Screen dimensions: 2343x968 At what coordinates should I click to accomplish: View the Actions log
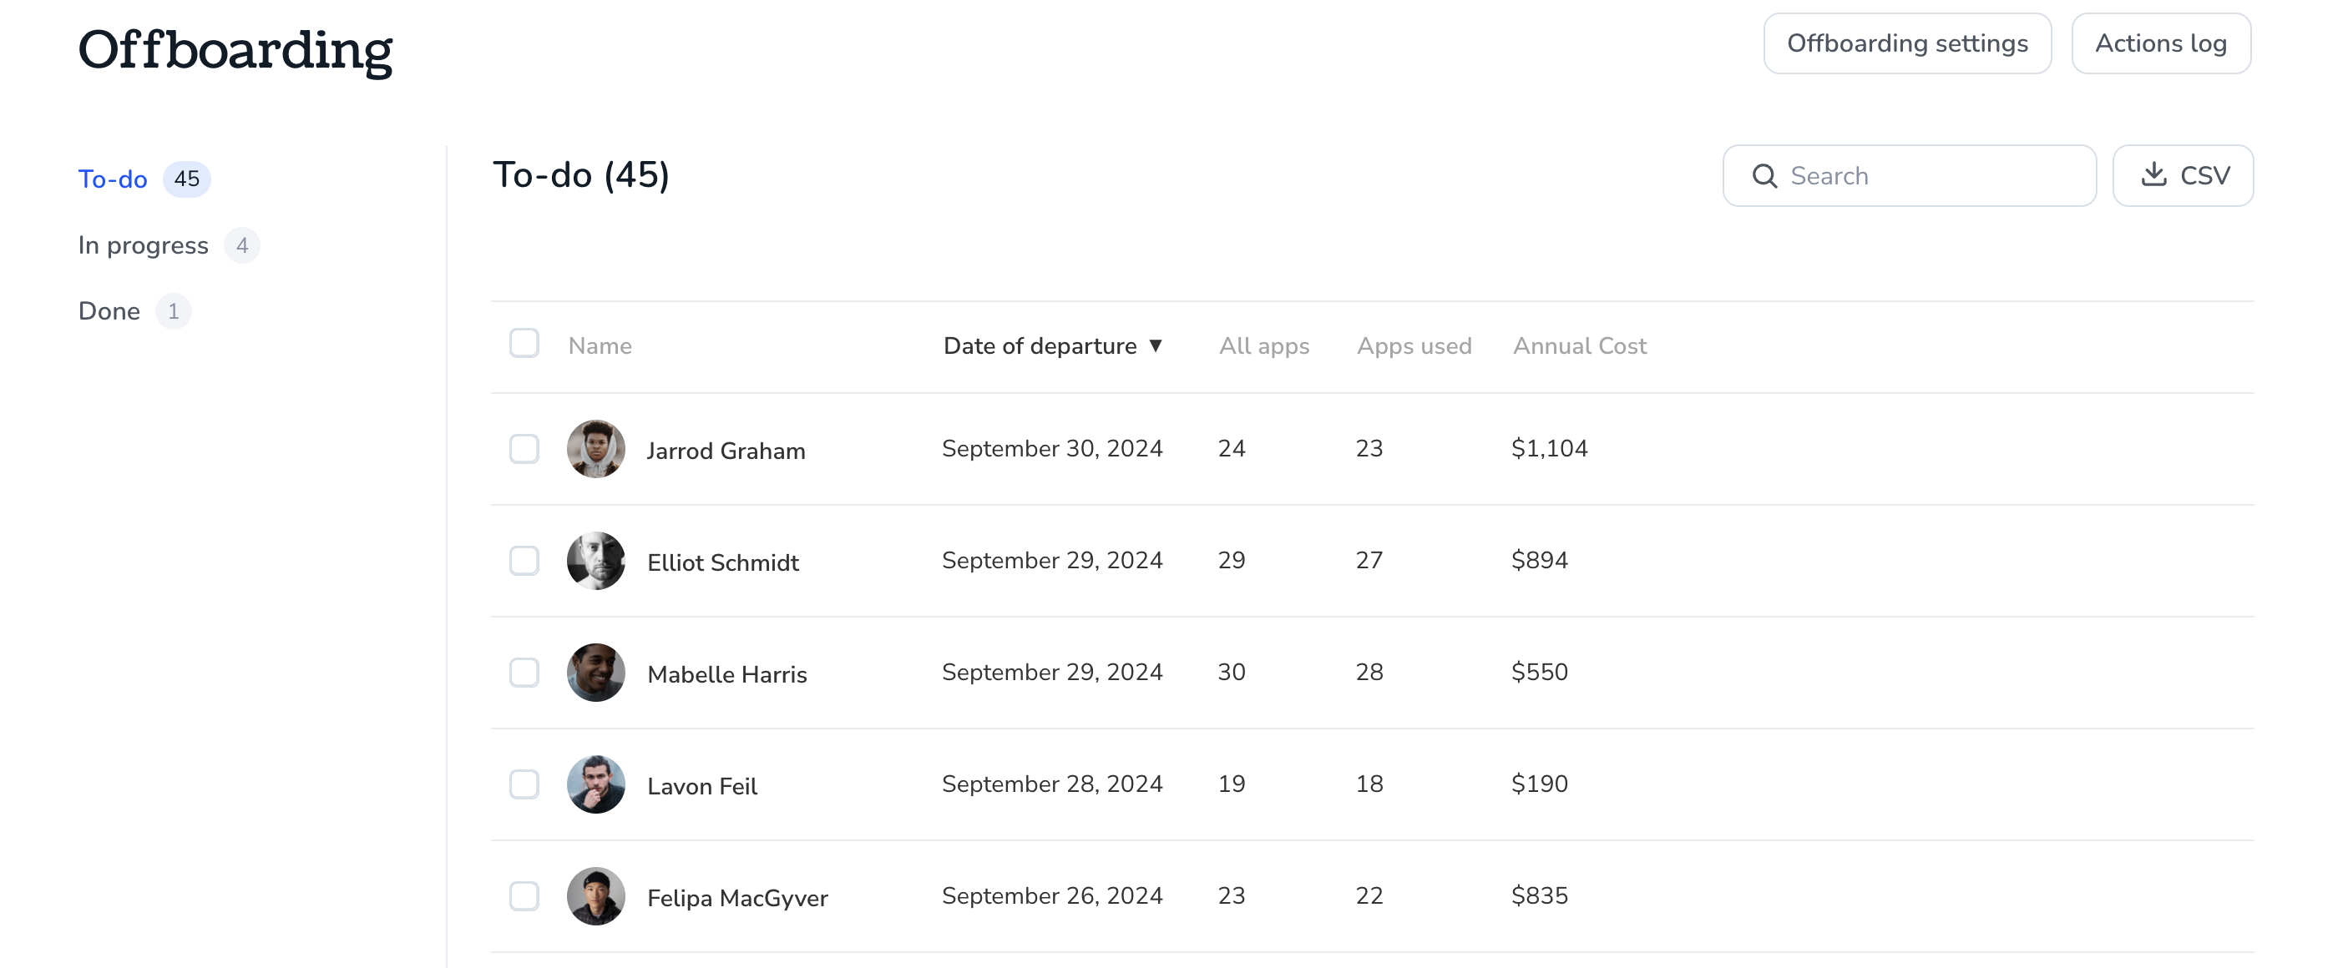tap(2161, 43)
